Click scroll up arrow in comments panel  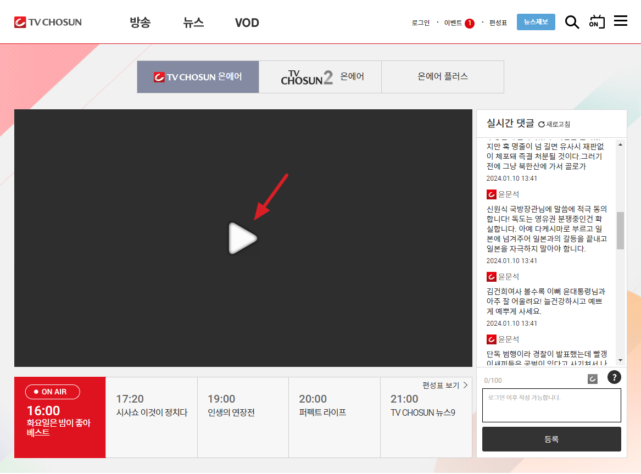[620, 144]
